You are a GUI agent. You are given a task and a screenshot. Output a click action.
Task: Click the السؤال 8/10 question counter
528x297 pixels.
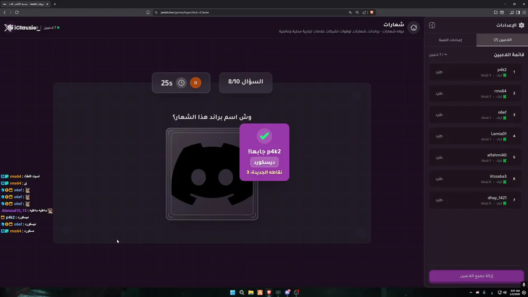click(x=245, y=82)
